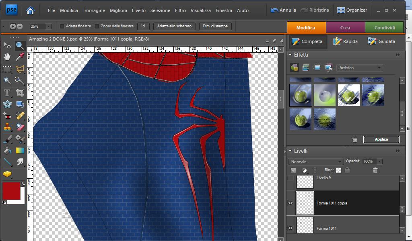The height and width of the screenshot is (241, 412).
Task: Show Photo Effects in the Effetti panel
Action: point(317,67)
